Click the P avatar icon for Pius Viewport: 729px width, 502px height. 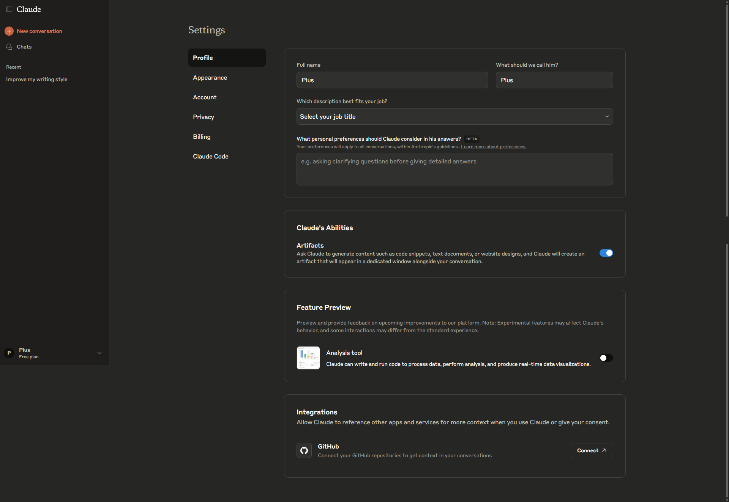pyautogui.click(x=9, y=353)
